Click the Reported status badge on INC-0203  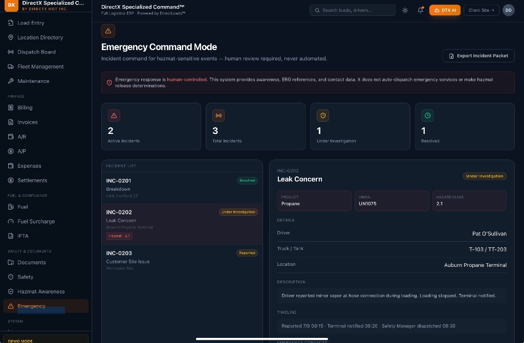click(x=247, y=253)
